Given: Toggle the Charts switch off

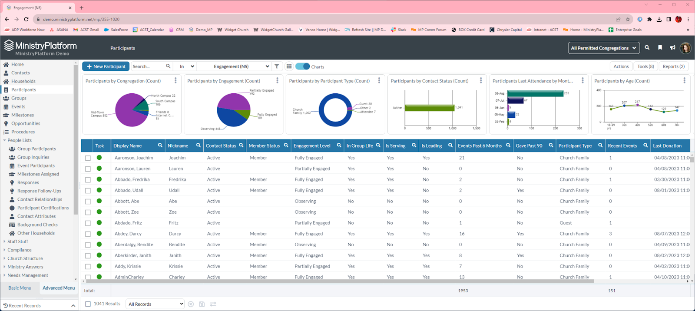Looking at the screenshot, I should 303,66.
